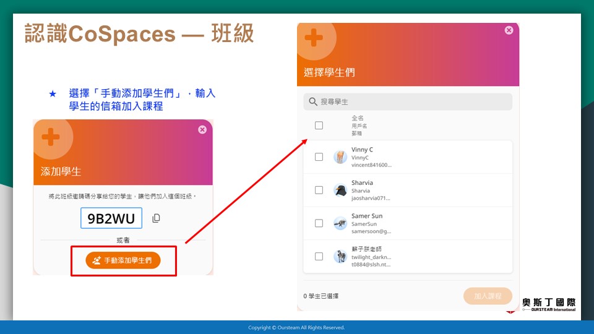Click Samer Sun's raccoon avatar
Screen dimensions: 594x334
(x=340, y=223)
